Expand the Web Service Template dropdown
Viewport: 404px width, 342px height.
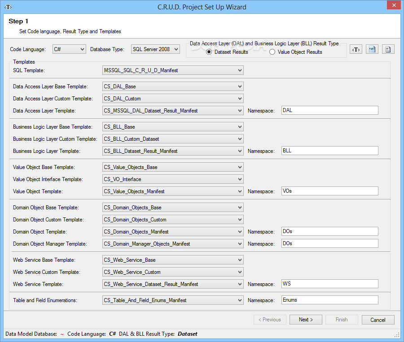pos(173,284)
